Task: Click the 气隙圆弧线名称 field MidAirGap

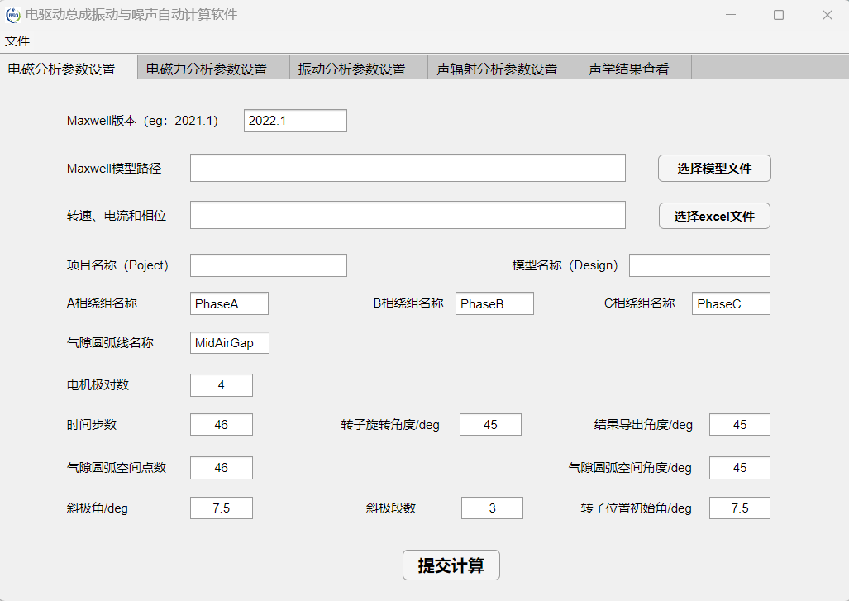Action: (x=229, y=342)
